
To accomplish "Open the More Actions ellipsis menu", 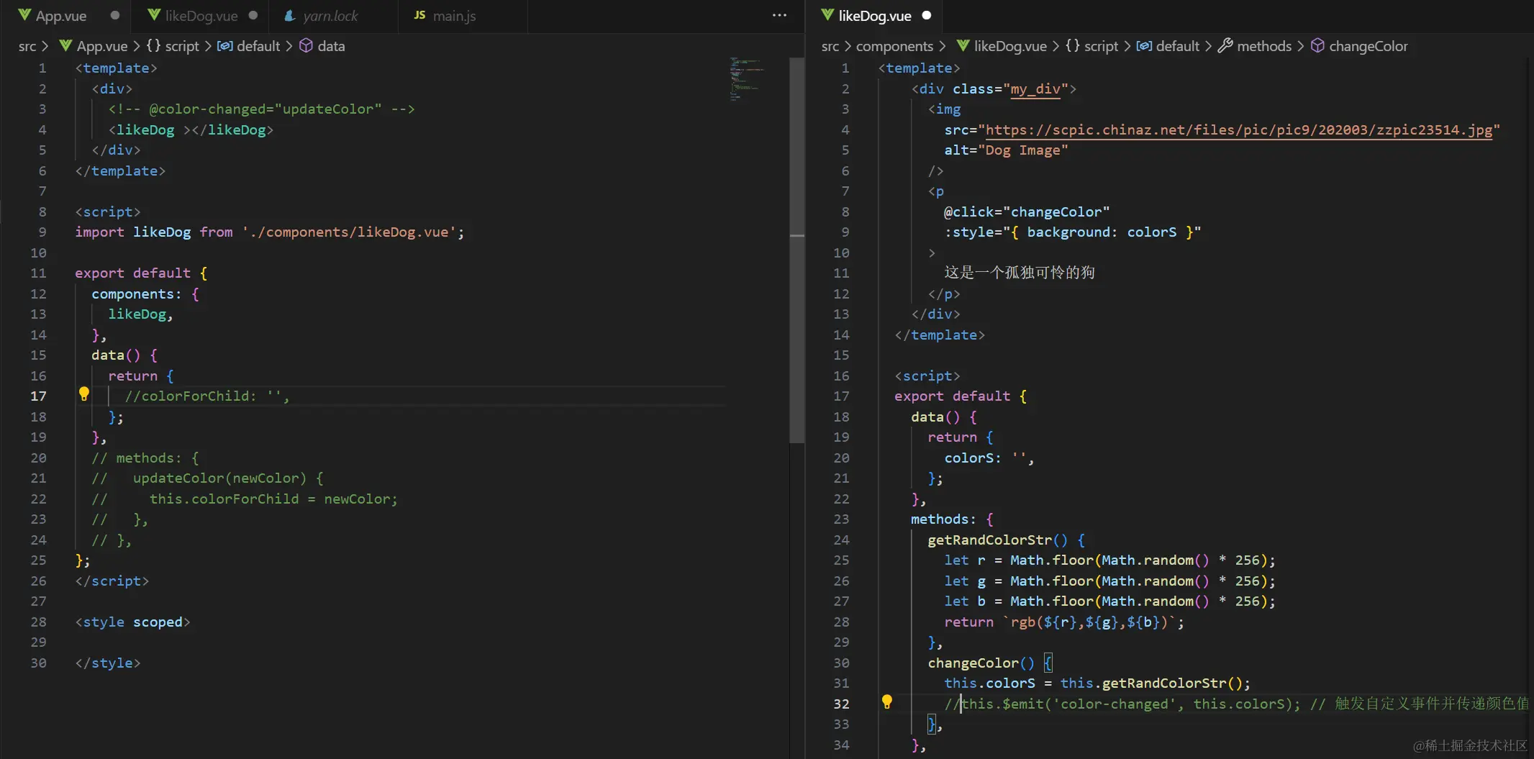I will pyautogui.click(x=779, y=15).
